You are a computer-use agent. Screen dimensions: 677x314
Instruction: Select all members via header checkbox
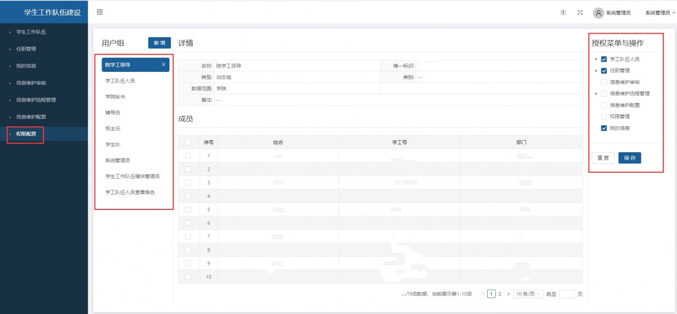188,142
